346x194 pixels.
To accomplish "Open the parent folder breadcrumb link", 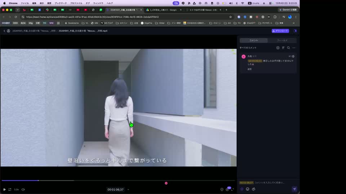I will 34,31.
